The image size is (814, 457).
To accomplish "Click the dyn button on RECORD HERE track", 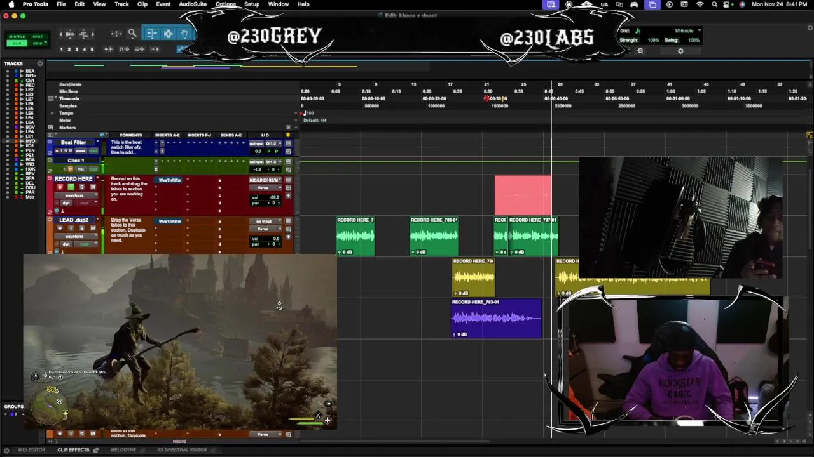I will point(66,203).
